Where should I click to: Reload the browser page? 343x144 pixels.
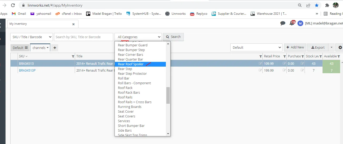[x=13, y=5]
